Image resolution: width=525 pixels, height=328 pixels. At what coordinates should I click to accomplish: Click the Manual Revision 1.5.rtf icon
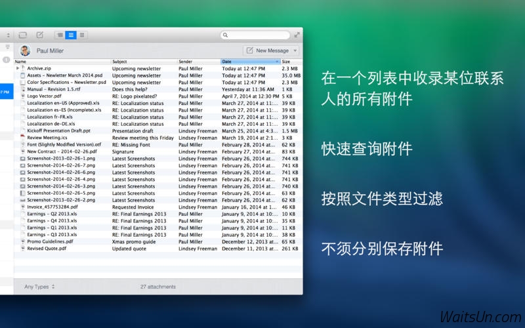coord(23,89)
